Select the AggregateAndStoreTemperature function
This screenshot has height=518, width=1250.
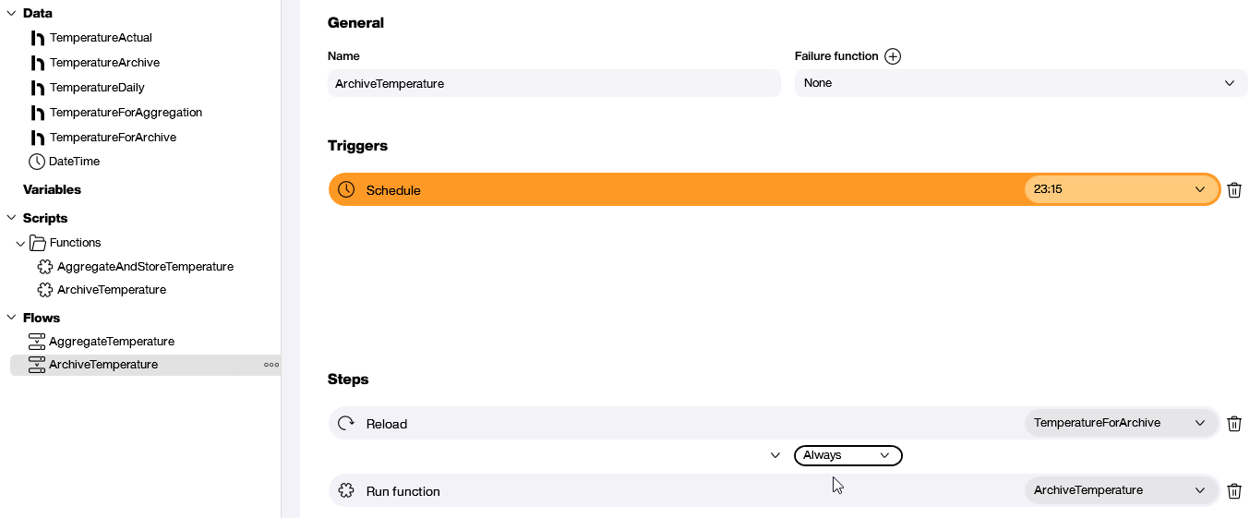click(x=145, y=267)
